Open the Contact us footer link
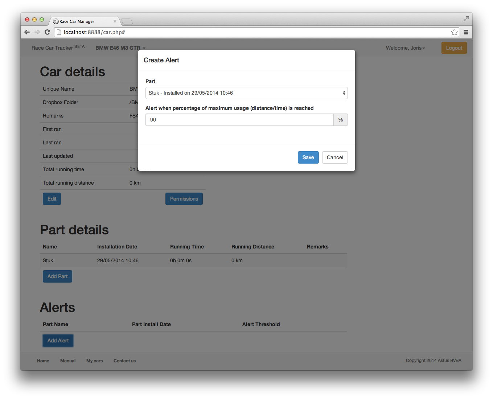This screenshot has width=493, height=399. [x=124, y=361]
